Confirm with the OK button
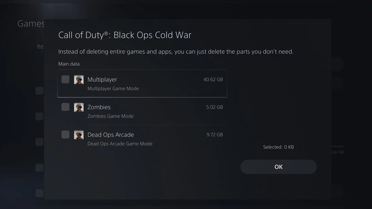The image size is (372, 209). [278, 167]
